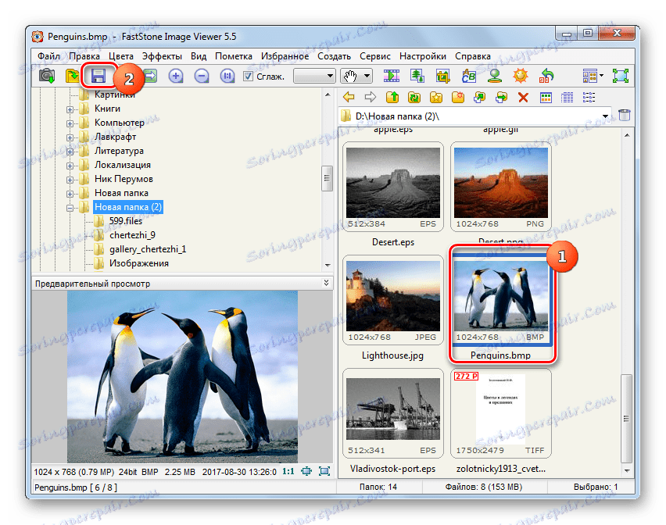
Task: Open the folder path dropdown arrow
Action: click(x=605, y=116)
